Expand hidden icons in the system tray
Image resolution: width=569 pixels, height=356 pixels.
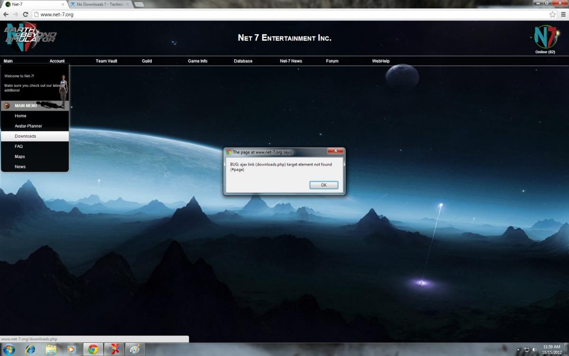pyautogui.click(x=518, y=349)
